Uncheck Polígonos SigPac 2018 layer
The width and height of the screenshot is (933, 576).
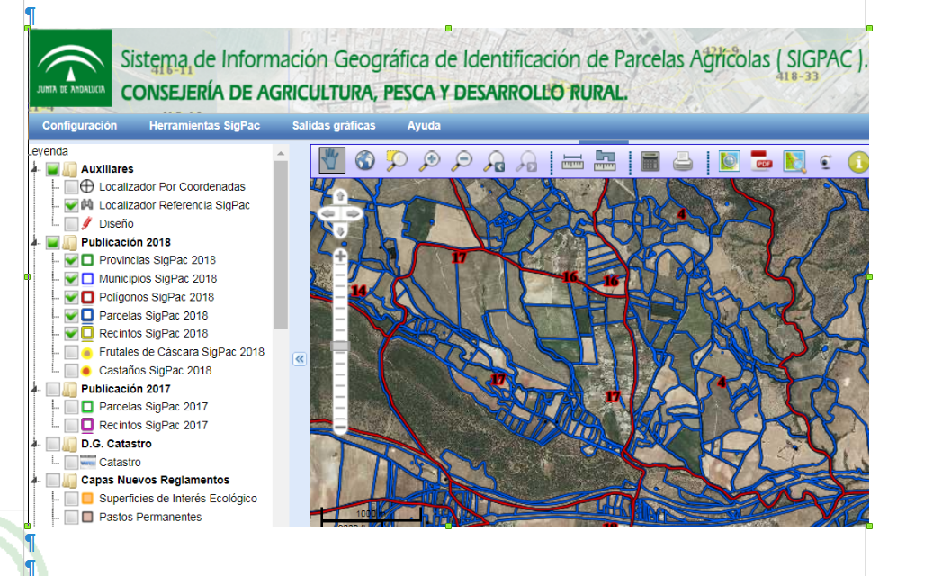tap(71, 297)
